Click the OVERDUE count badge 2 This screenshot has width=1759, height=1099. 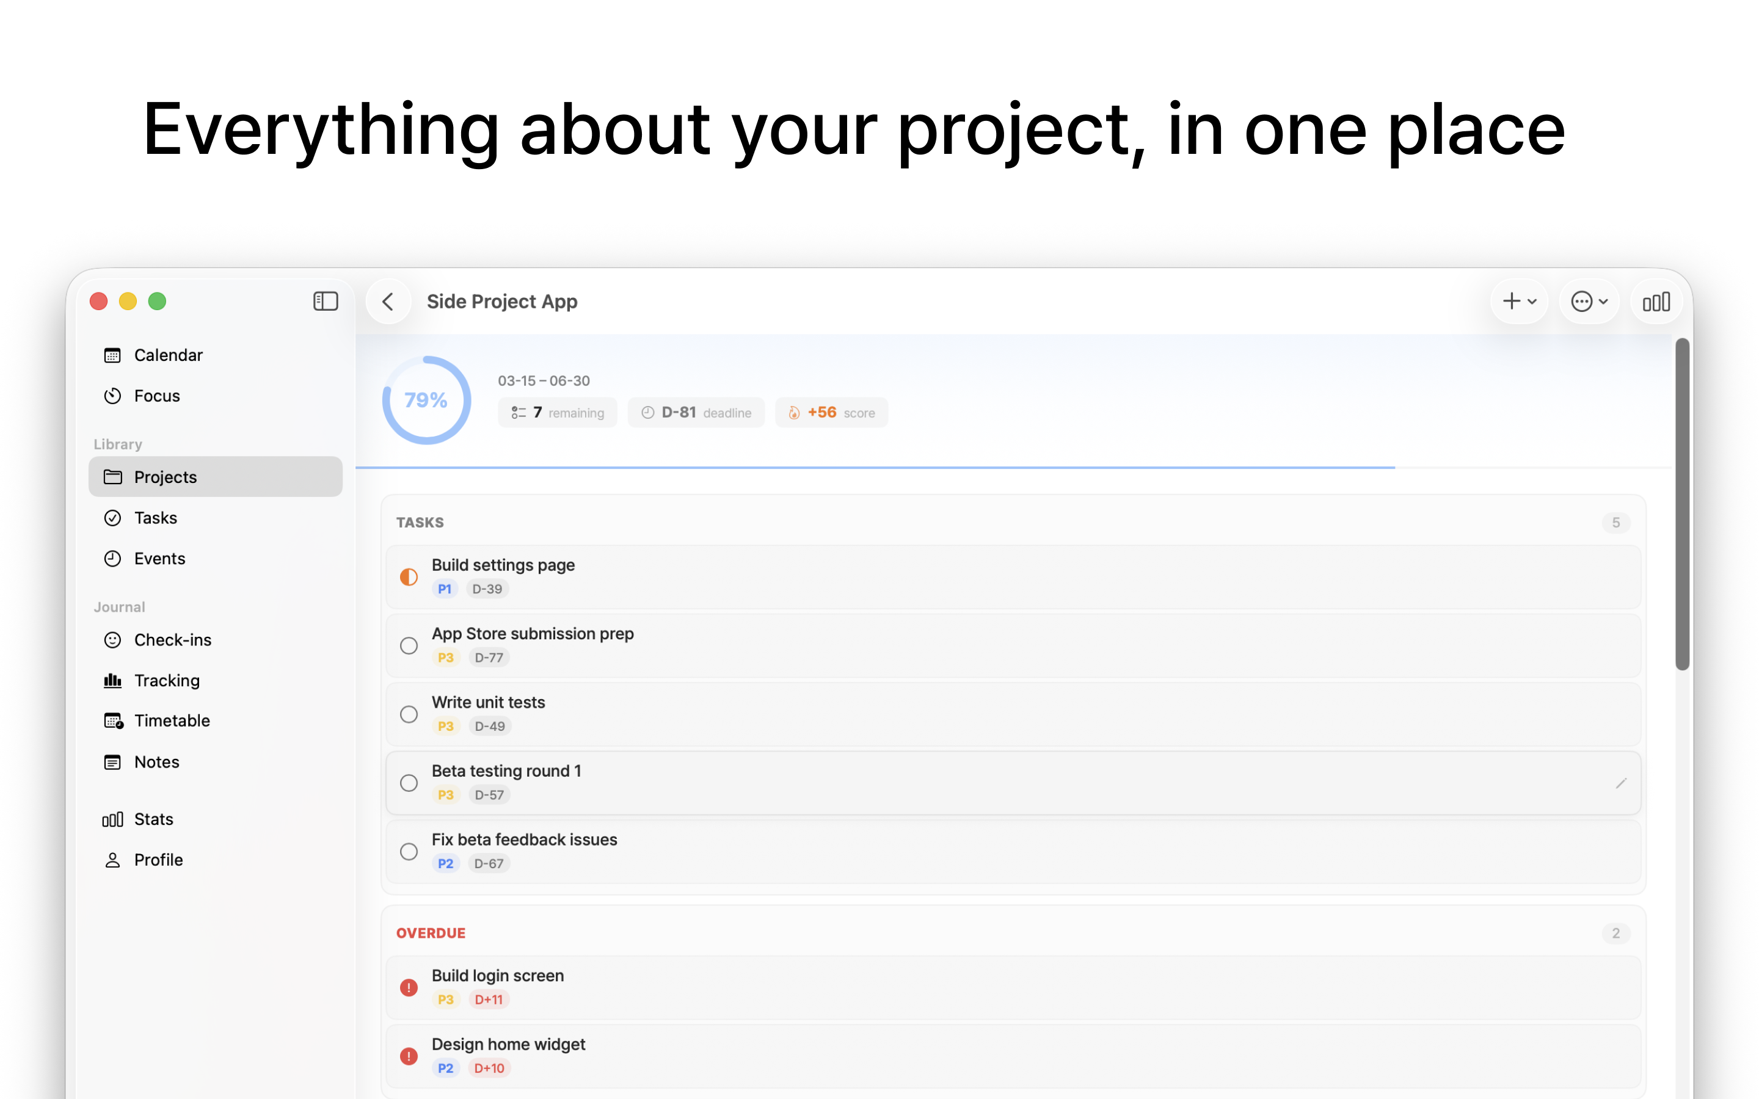pos(1615,934)
